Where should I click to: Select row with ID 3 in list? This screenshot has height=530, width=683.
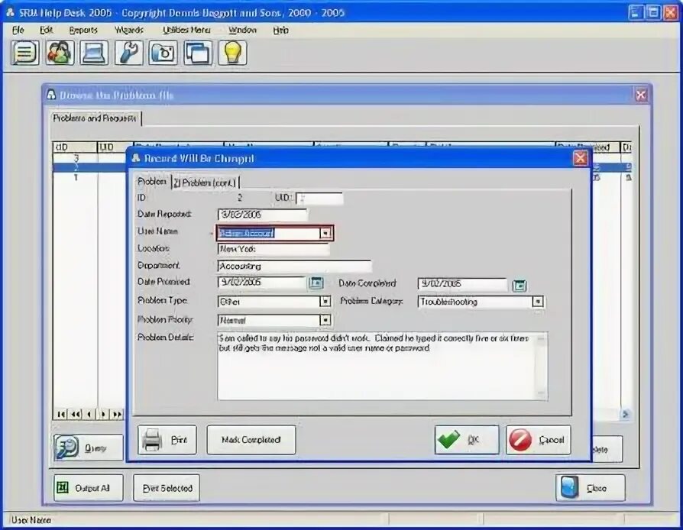click(89, 158)
